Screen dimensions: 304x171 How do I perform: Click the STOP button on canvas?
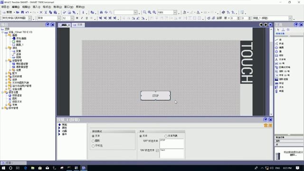click(x=155, y=95)
